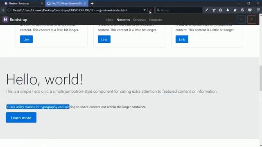
Task: Maximize the Firefox window
Action: [x=248, y=3]
